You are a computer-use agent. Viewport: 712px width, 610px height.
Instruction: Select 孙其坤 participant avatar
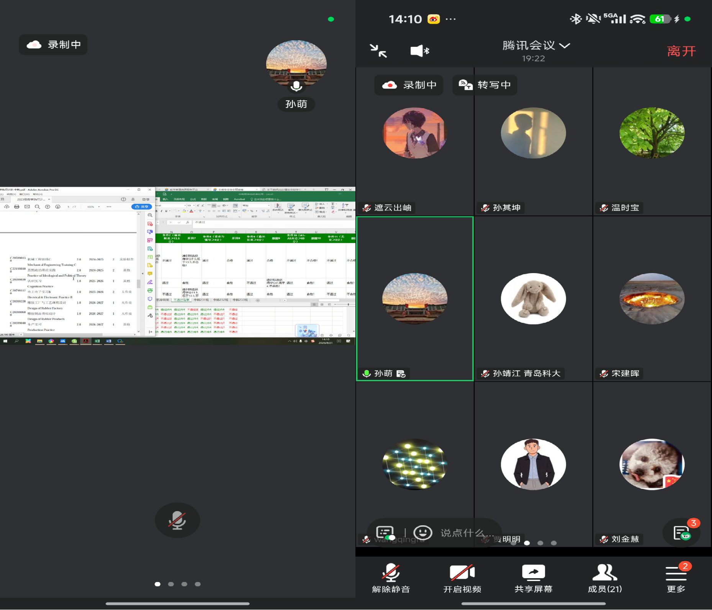point(533,133)
